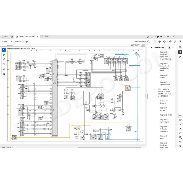This screenshot has height=183, width=183.
Task: Open the Edit menu
Action: click(11, 42)
